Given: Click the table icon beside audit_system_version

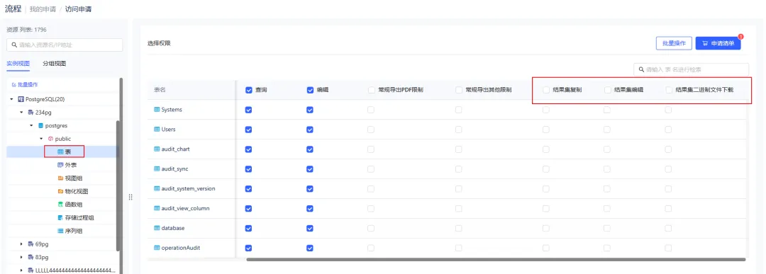Looking at the screenshot, I should pyautogui.click(x=157, y=188).
